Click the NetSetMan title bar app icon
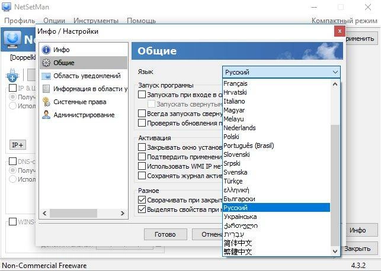Screen dimensions: 381x271 tap(7, 7)
